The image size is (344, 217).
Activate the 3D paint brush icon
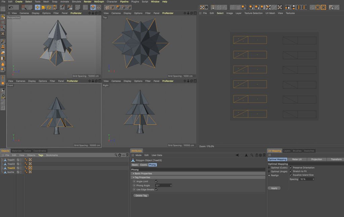[x=70, y=7]
